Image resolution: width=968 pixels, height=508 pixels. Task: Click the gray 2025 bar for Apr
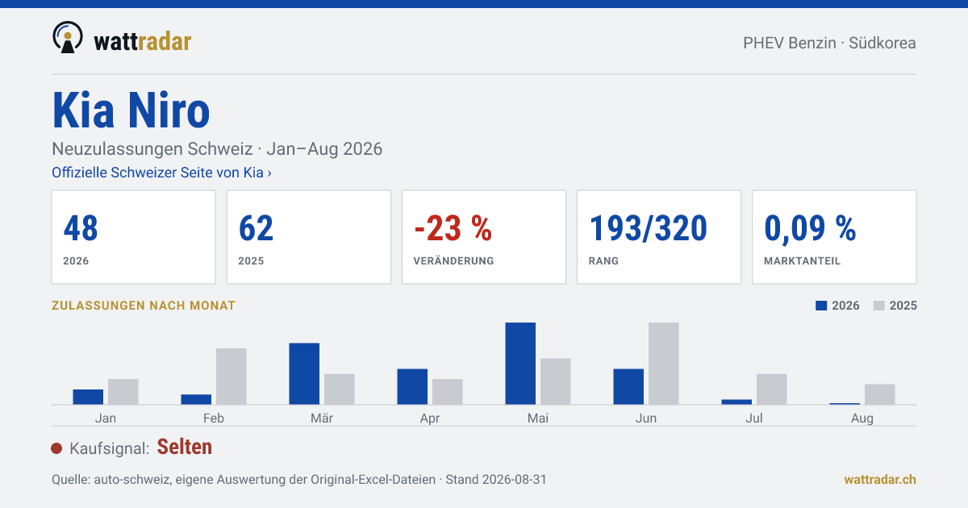tap(448, 392)
